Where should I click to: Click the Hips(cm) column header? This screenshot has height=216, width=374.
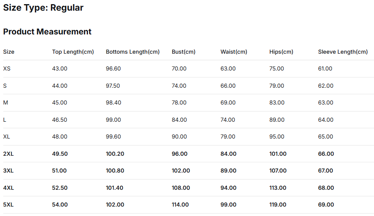pyautogui.click(x=281, y=52)
